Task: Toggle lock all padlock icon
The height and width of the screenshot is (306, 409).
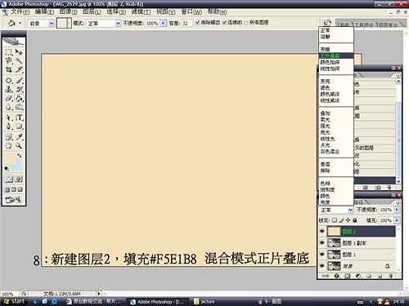Action: 355,220
